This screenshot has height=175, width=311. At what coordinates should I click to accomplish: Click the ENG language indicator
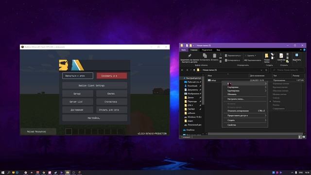coord(301,173)
